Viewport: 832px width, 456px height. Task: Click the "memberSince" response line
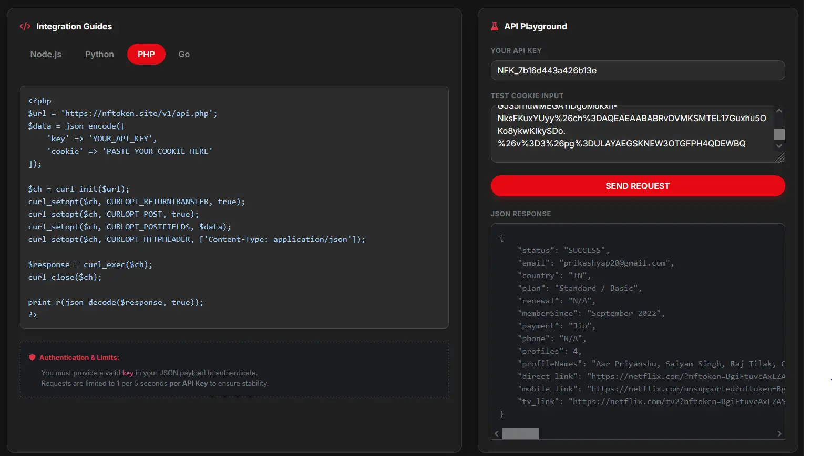(x=591, y=313)
